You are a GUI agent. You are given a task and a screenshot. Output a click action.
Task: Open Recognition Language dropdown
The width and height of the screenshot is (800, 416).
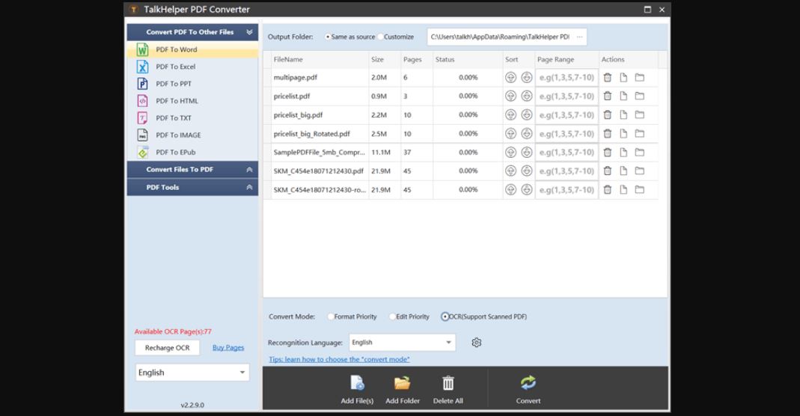pos(403,343)
